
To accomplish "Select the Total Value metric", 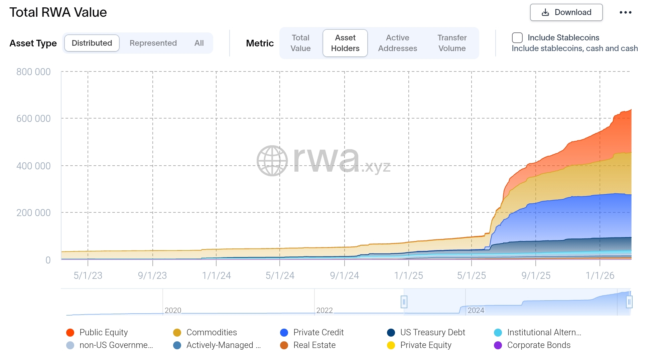I will click(300, 43).
